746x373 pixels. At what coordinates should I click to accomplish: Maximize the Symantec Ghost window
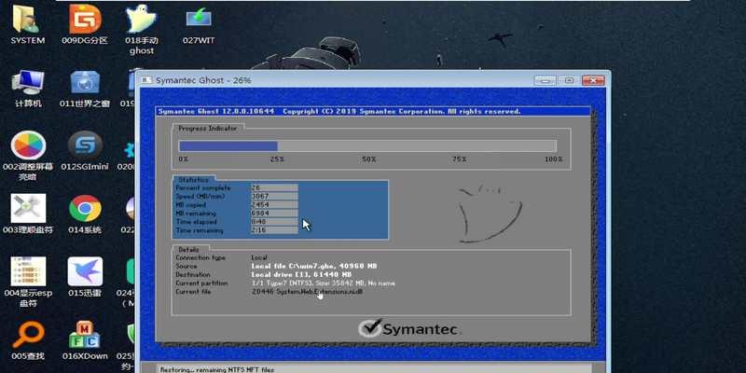tap(569, 81)
